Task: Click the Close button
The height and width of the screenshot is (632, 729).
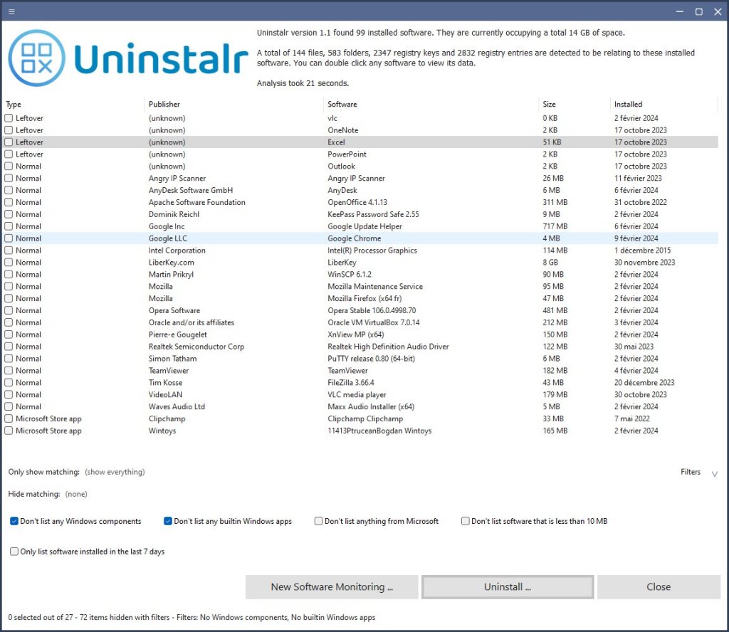Action: click(659, 587)
